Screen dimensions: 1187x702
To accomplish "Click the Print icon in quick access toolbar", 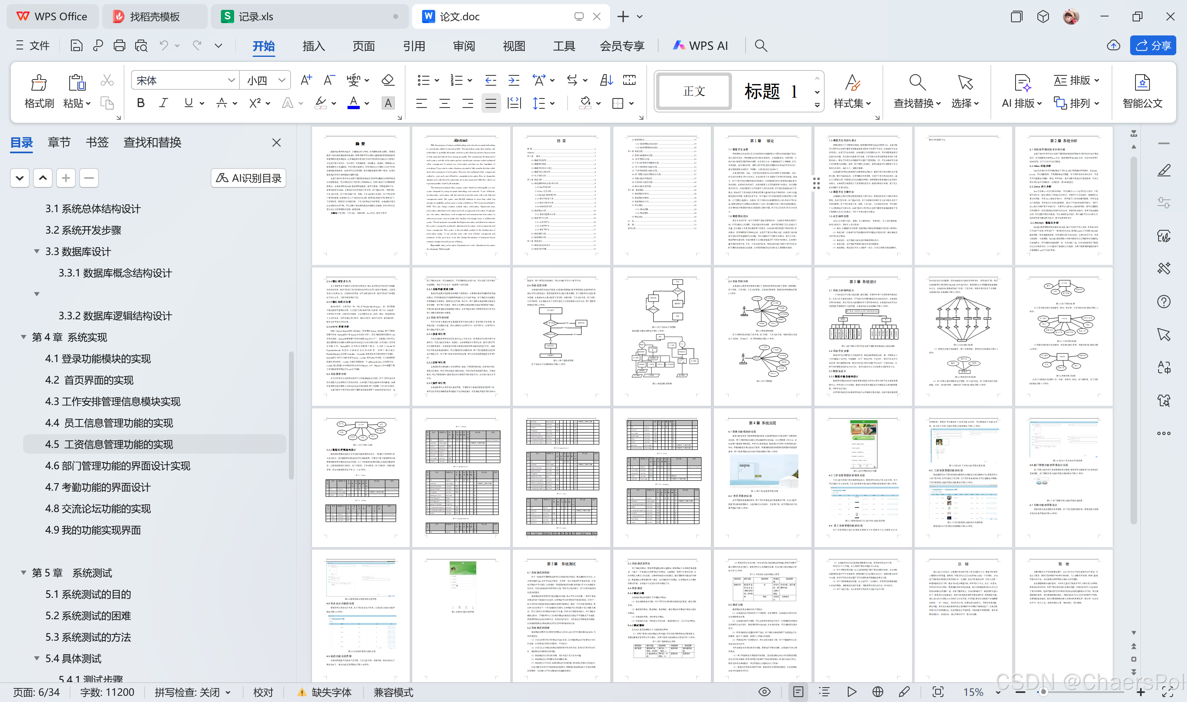I will pos(119,45).
